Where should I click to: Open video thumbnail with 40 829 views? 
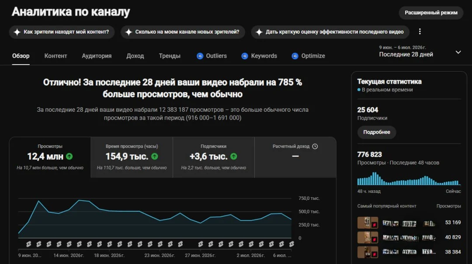368,237
